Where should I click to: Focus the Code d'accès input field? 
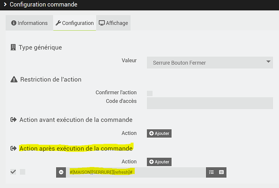pyautogui.click(x=210, y=103)
